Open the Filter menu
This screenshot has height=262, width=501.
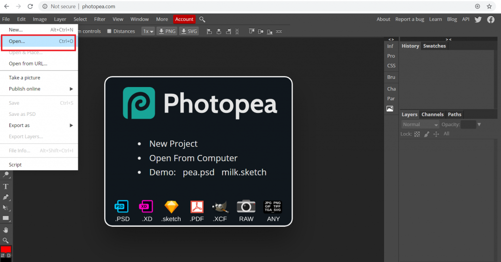tap(100, 19)
